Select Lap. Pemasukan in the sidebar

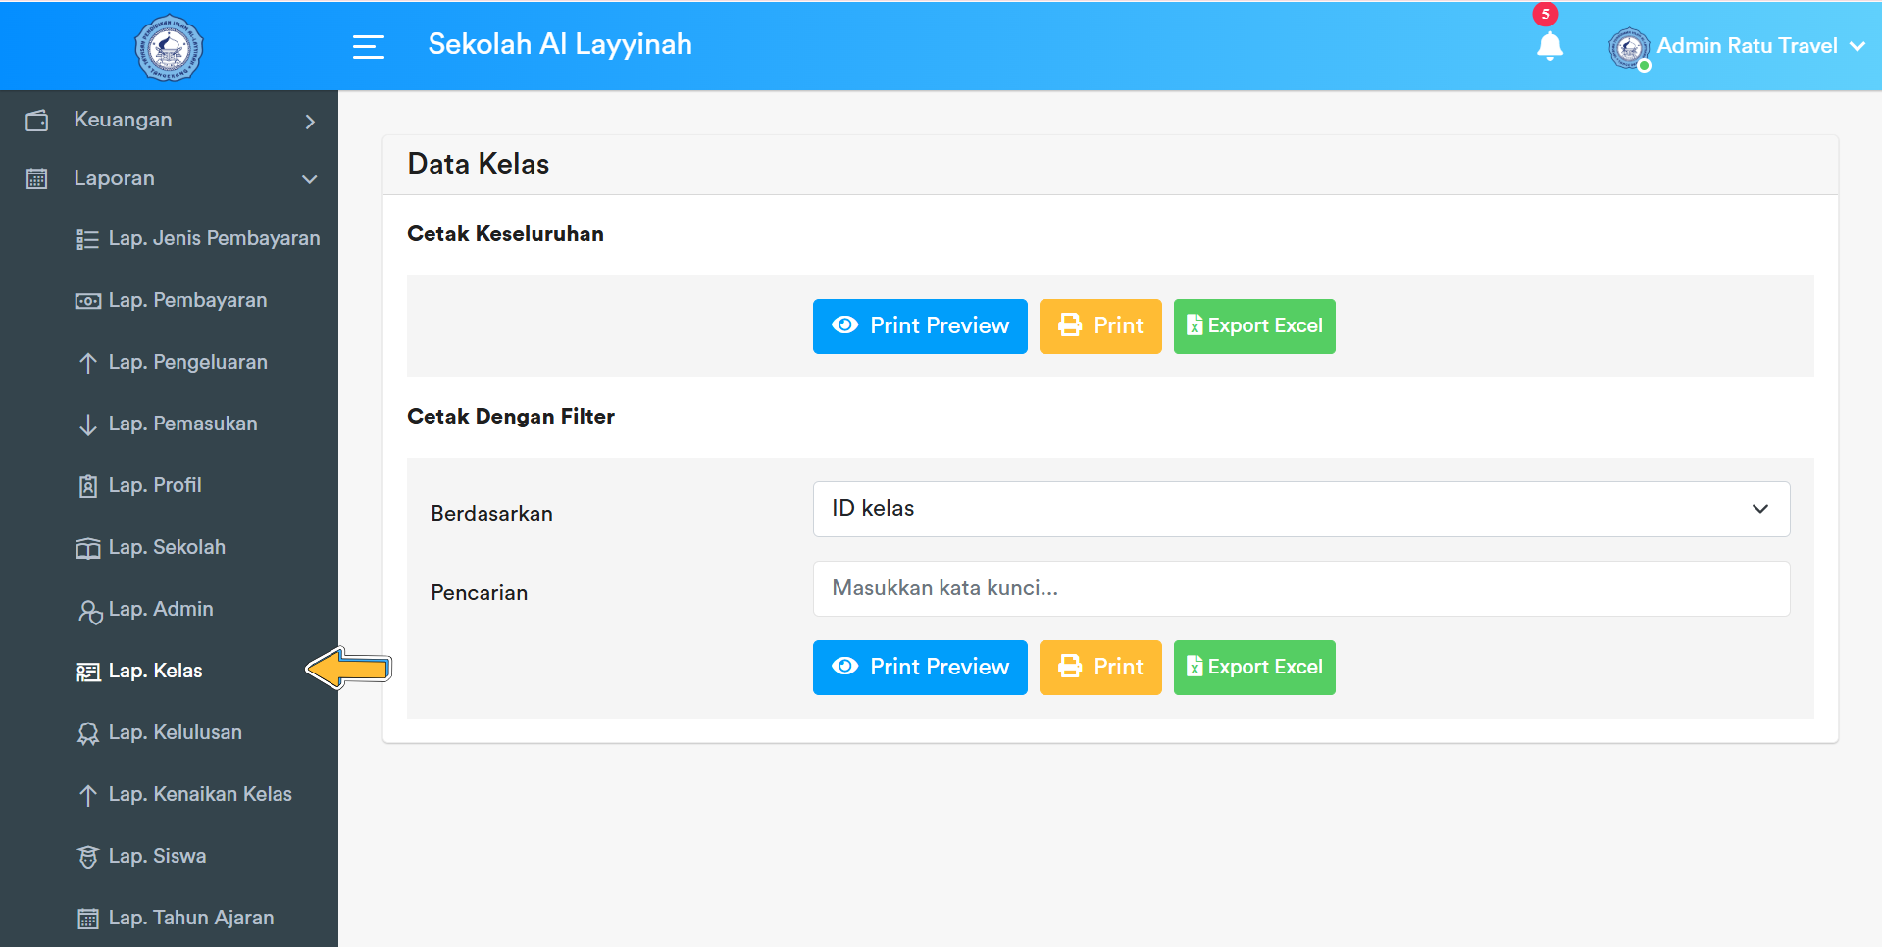pos(182,424)
